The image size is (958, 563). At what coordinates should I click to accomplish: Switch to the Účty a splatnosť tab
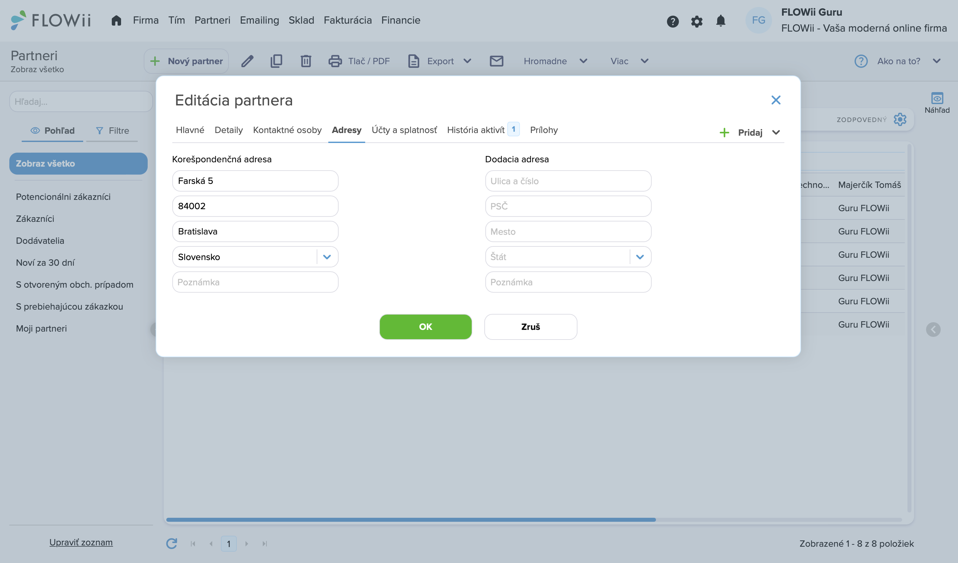[404, 130]
